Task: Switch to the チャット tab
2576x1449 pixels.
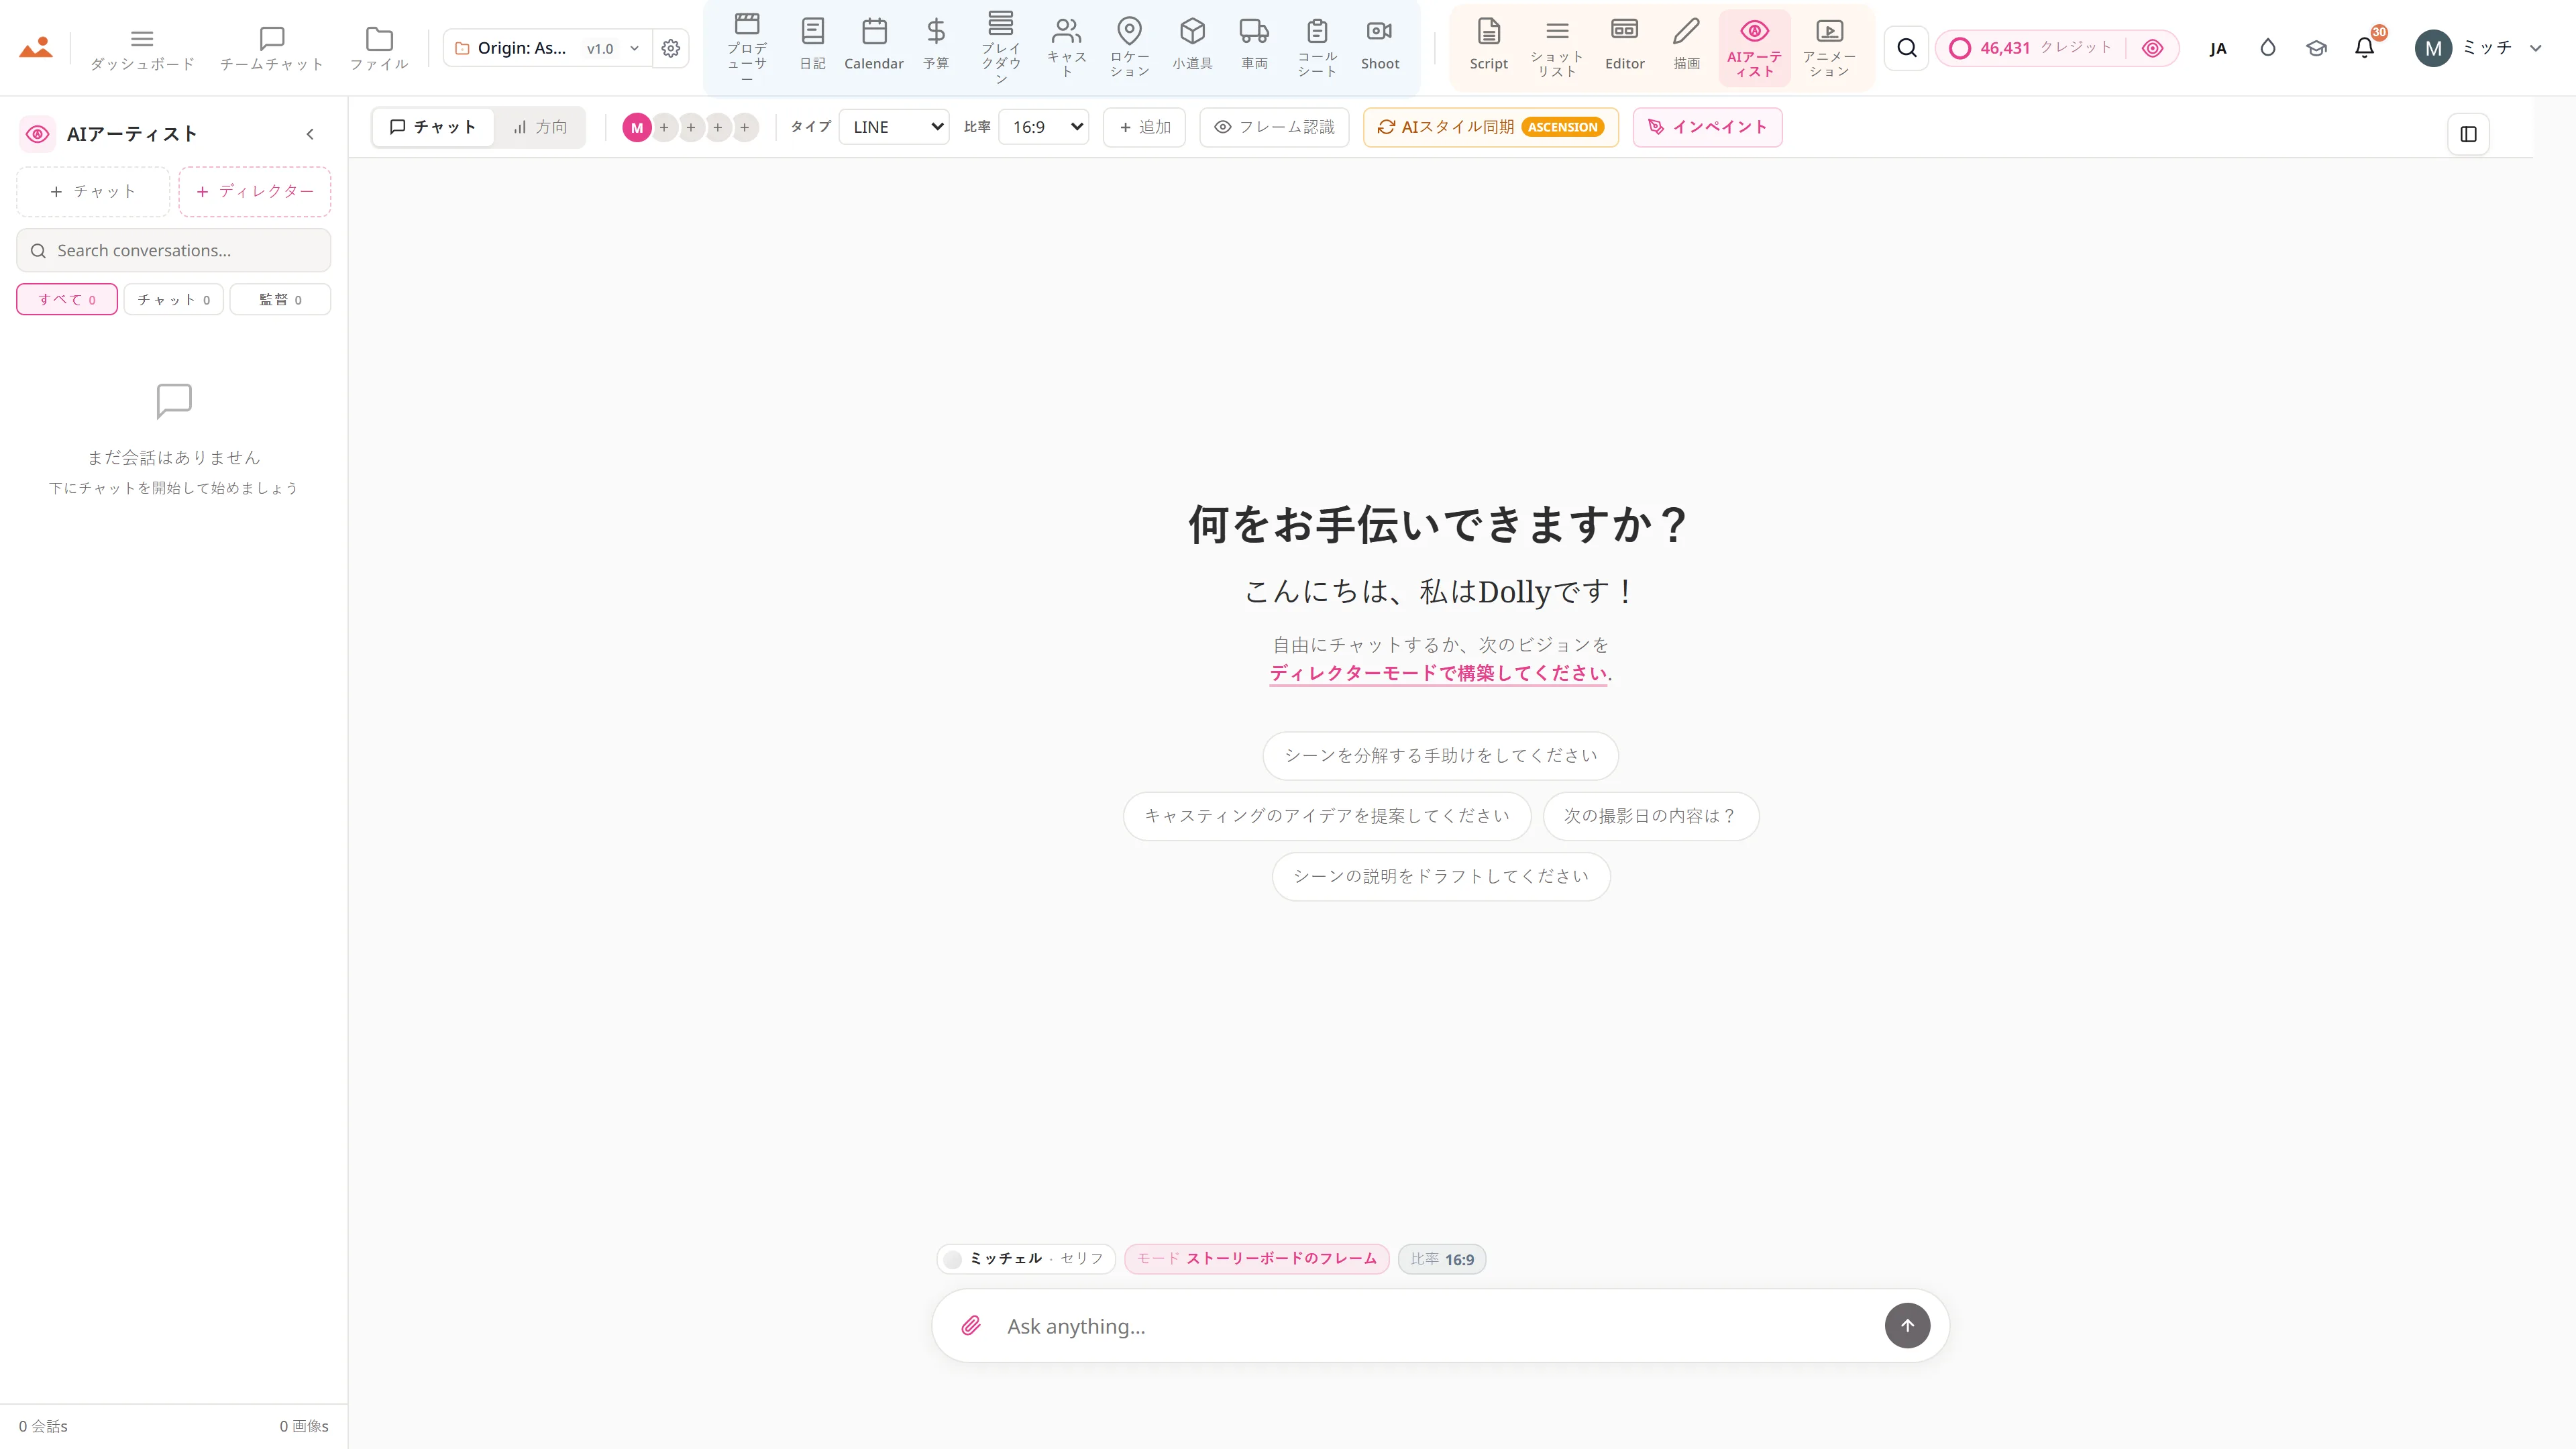Action: (x=432, y=127)
